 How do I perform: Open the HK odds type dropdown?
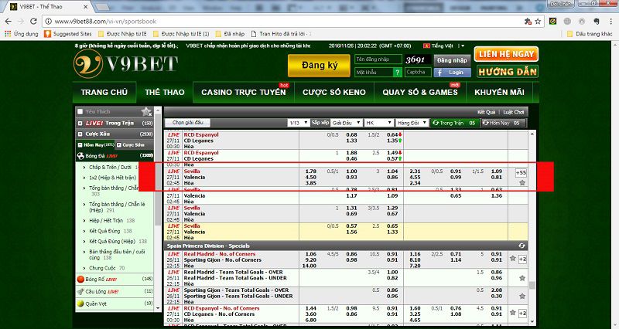(x=378, y=123)
